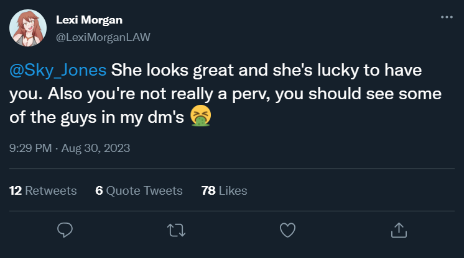464x258 pixels.
Task: Click the number 6 beside Quote Tweets
Action: click(x=99, y=190)
